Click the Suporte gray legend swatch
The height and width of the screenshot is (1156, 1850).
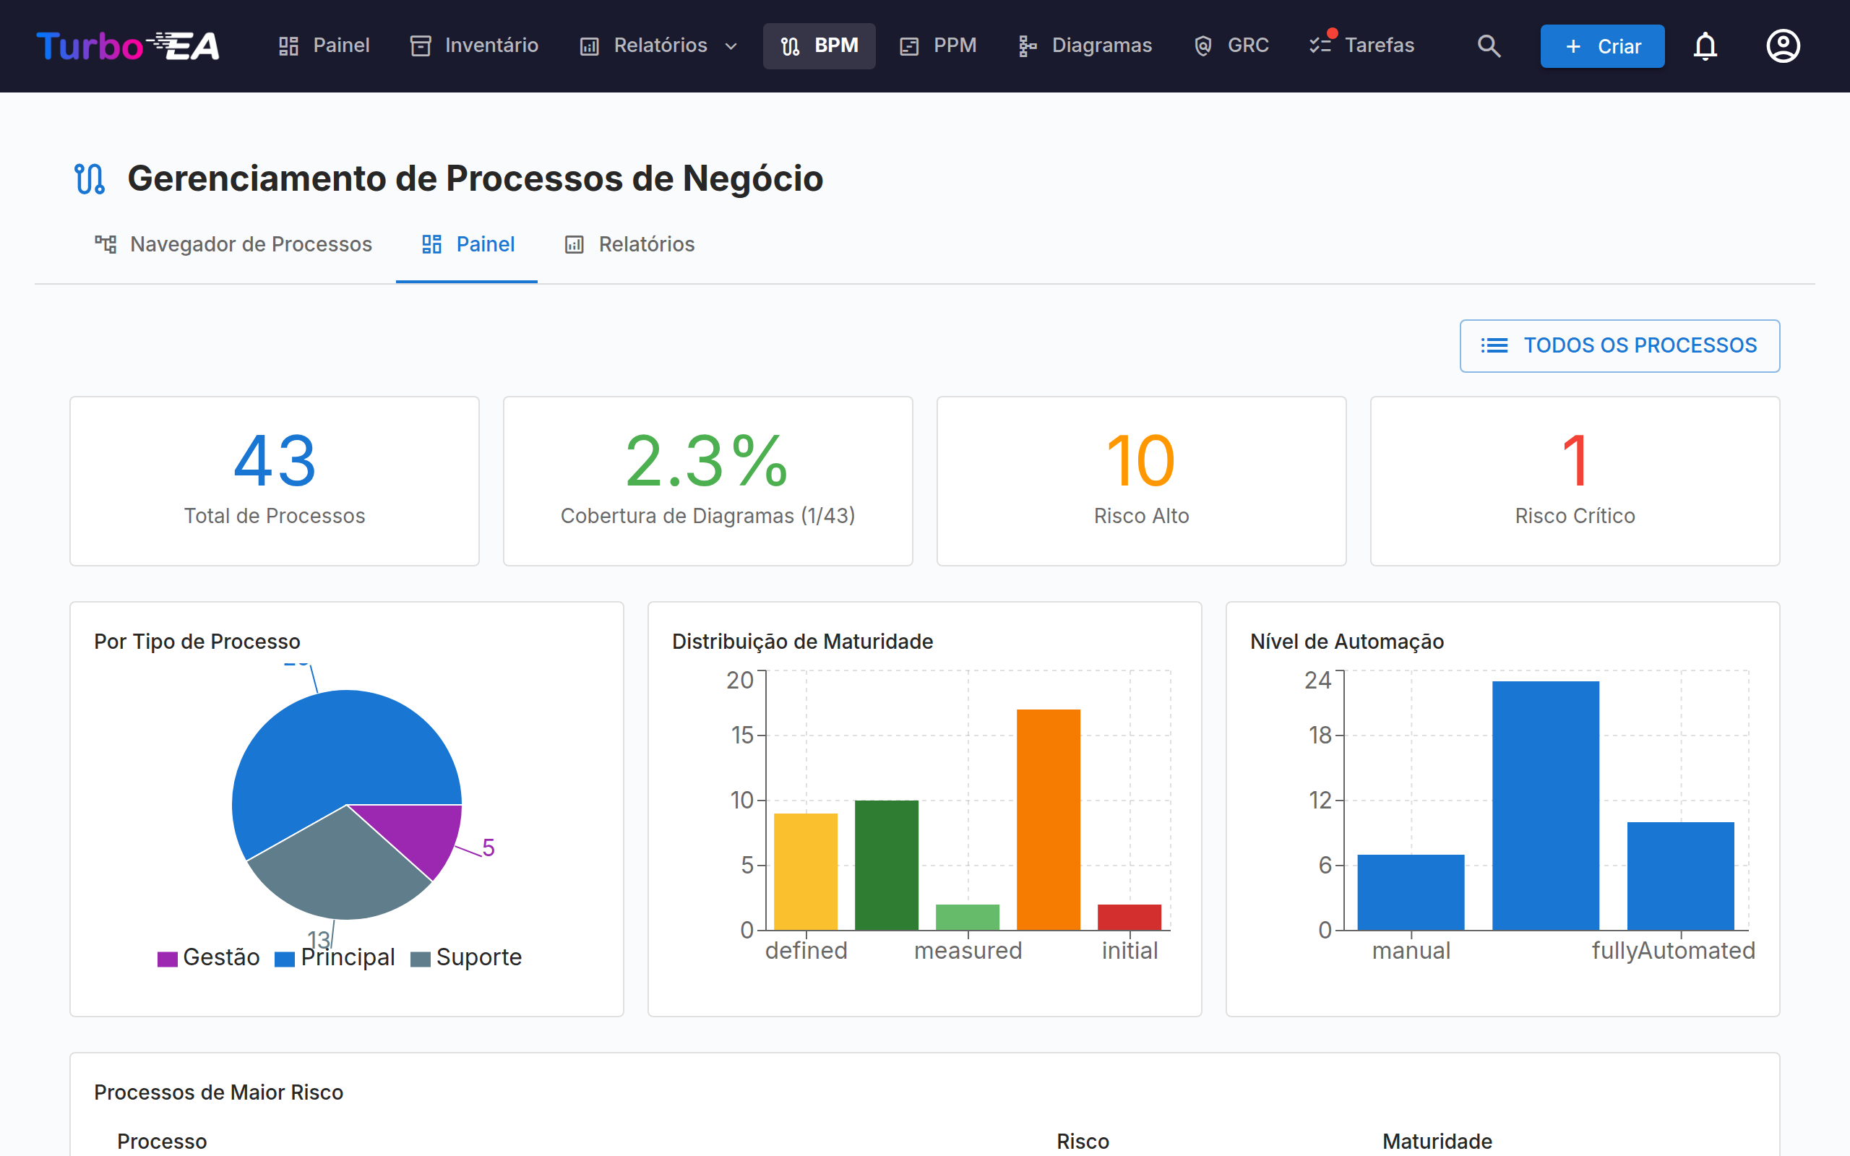421,959
